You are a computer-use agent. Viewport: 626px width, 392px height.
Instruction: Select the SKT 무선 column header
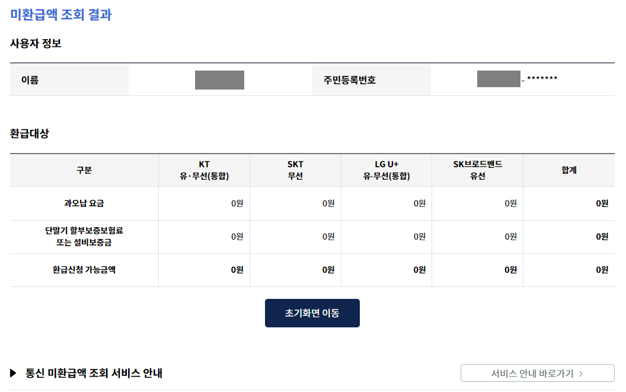(295, 170)
